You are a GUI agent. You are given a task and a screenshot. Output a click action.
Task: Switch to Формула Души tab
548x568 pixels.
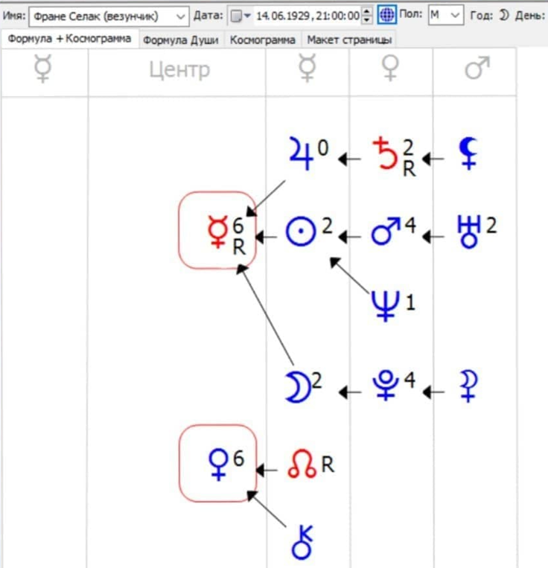point(181,40)
